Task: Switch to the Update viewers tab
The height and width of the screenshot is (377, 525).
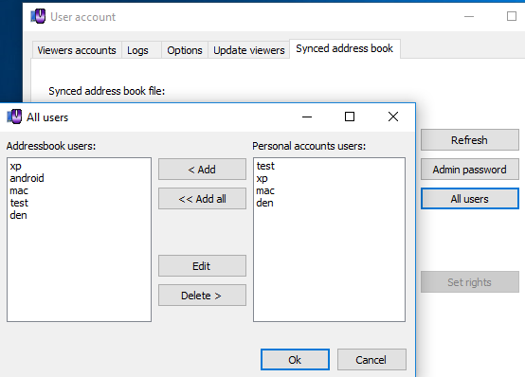Action: (249, 50)
